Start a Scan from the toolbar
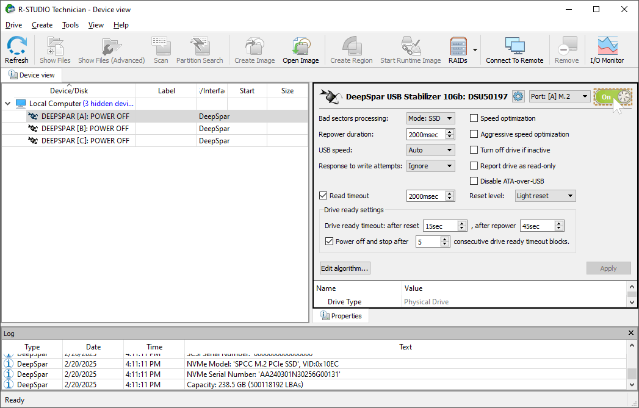Image resolution: width=639 pixels, height=408 pixels. point(161,49)
